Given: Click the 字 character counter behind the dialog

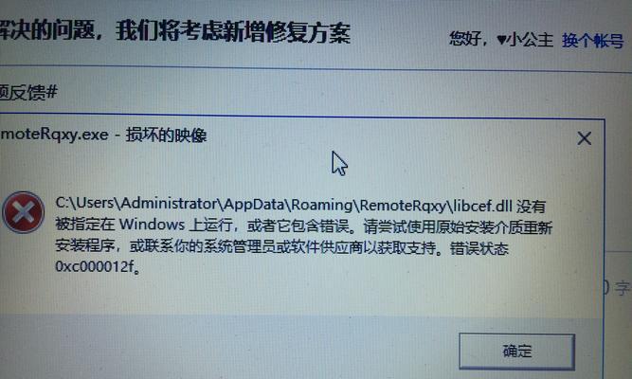Looking at the screenshot, I should (622, 288).
